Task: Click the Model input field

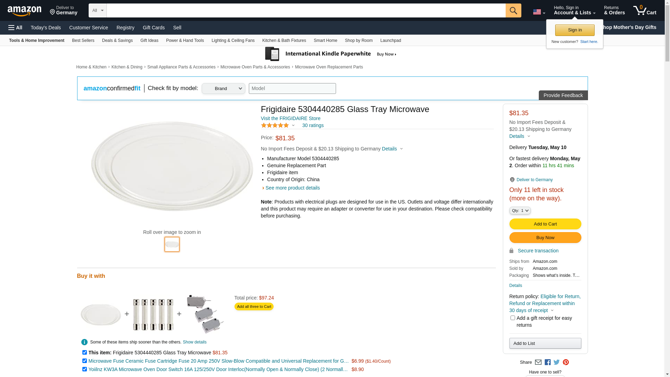Action: coord(292,89)
